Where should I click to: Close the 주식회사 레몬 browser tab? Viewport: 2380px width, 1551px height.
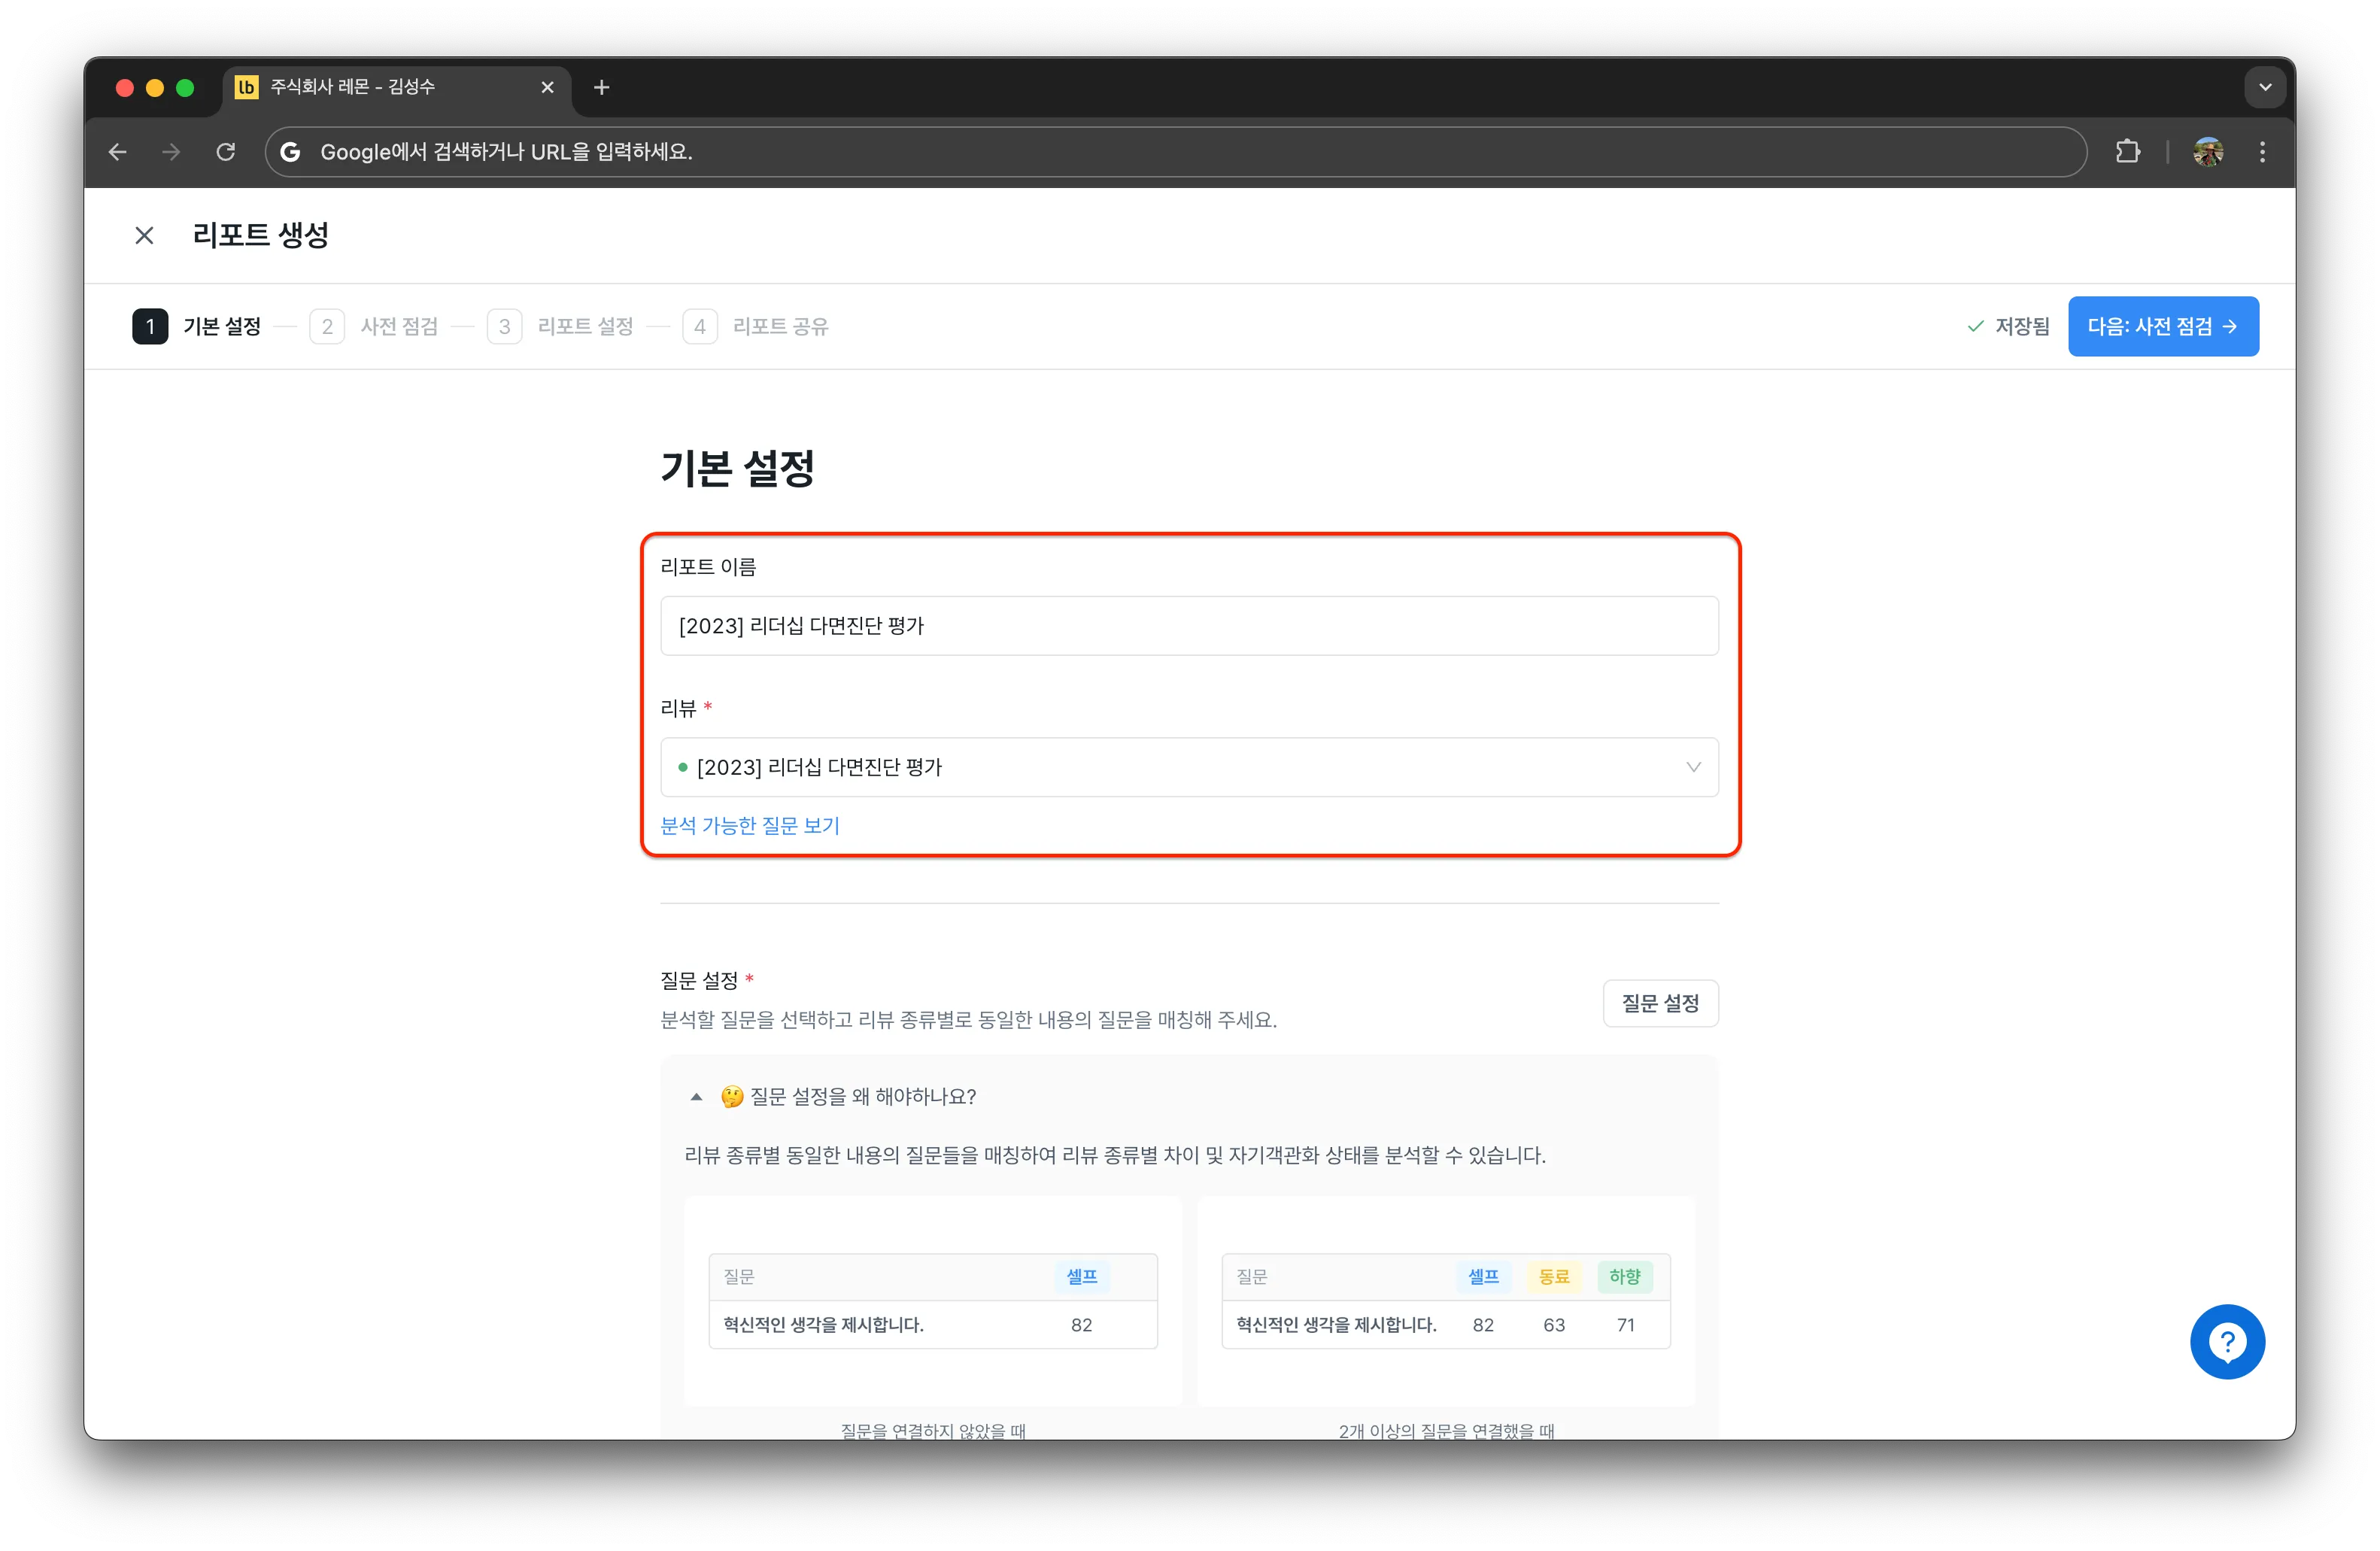[547, 88]
